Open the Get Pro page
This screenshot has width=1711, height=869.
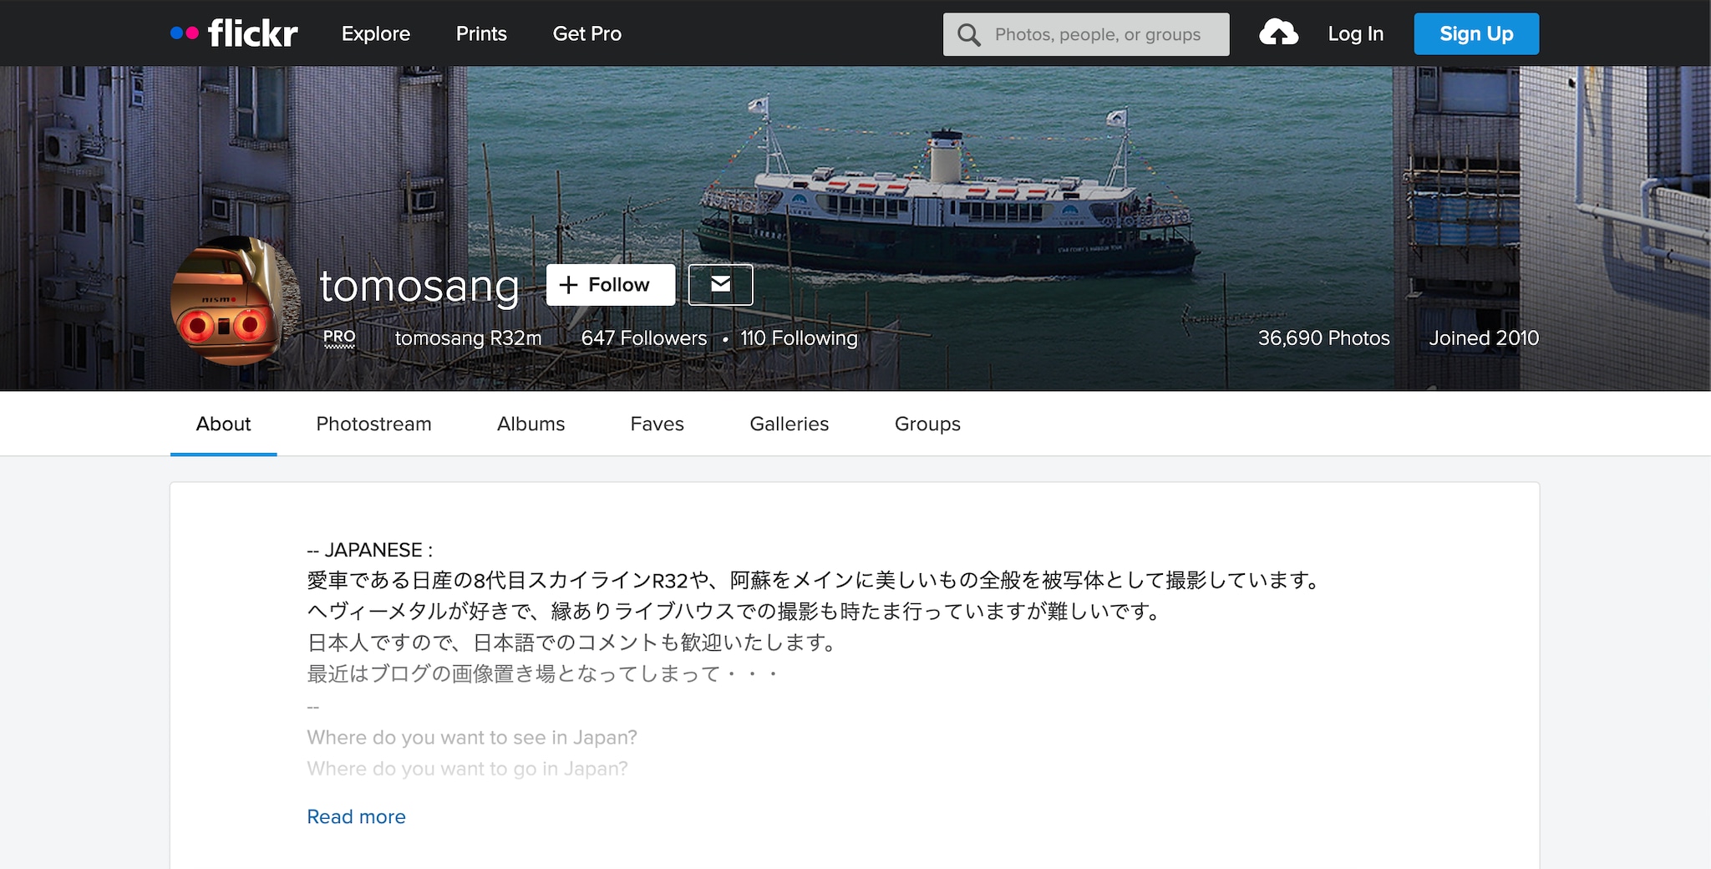(x=587, y=33)
